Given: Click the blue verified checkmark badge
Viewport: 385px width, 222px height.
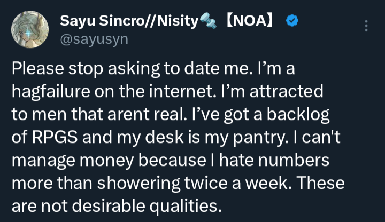Looking at the screenshot, I should point(292,21).
